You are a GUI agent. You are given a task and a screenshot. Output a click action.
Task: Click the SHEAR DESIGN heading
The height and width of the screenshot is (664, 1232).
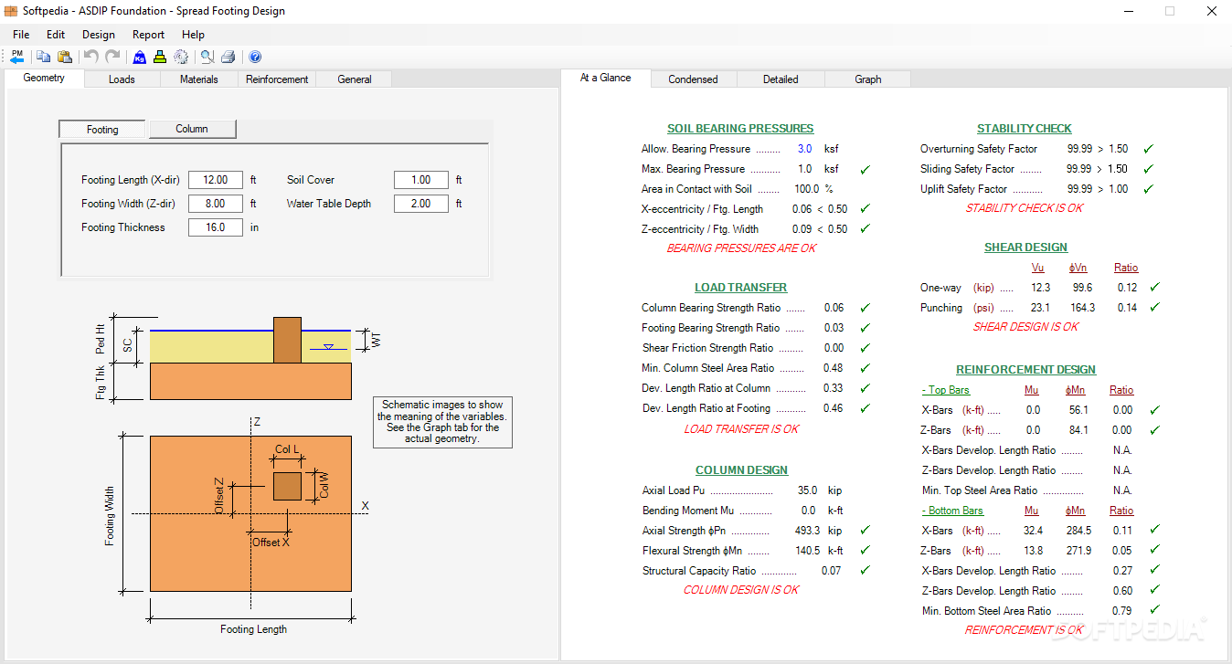point(1025,248)
